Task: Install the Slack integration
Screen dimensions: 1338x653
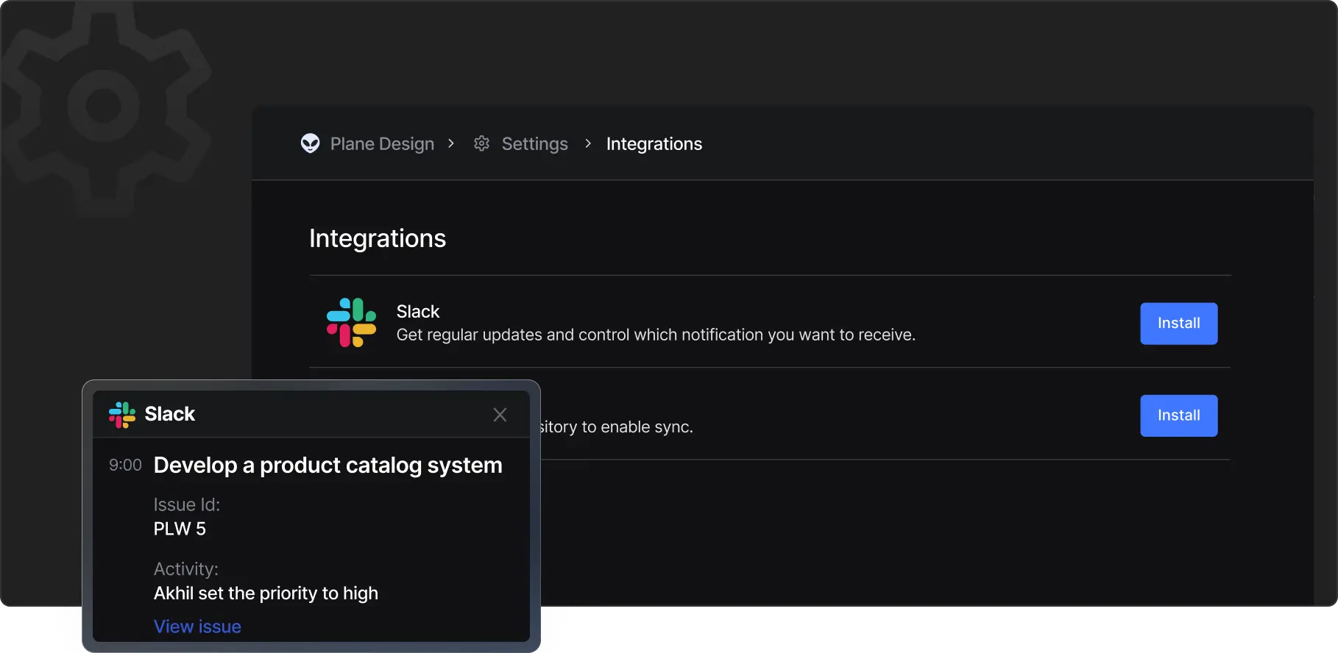Action: tap(1178, 324)
